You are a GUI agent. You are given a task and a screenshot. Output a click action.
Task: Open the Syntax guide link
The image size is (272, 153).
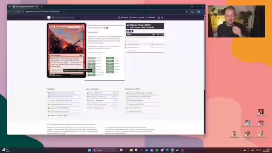tap(133, 17)
